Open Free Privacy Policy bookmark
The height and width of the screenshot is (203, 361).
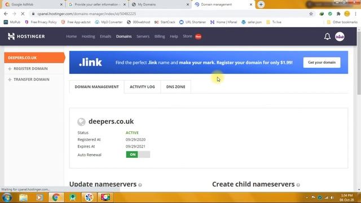pyautogui.click(x=41, y=22)
